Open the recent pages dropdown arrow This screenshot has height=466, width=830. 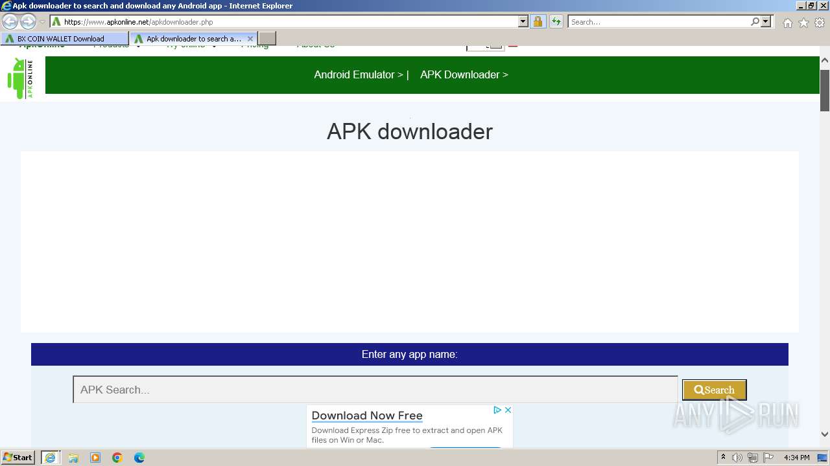click(42, 22)
